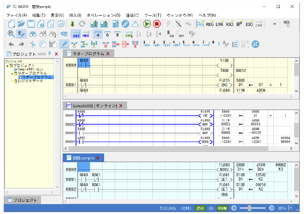The image size is (304, 214).
Task: Select the 6-column display button
Action: pos(108,34)
